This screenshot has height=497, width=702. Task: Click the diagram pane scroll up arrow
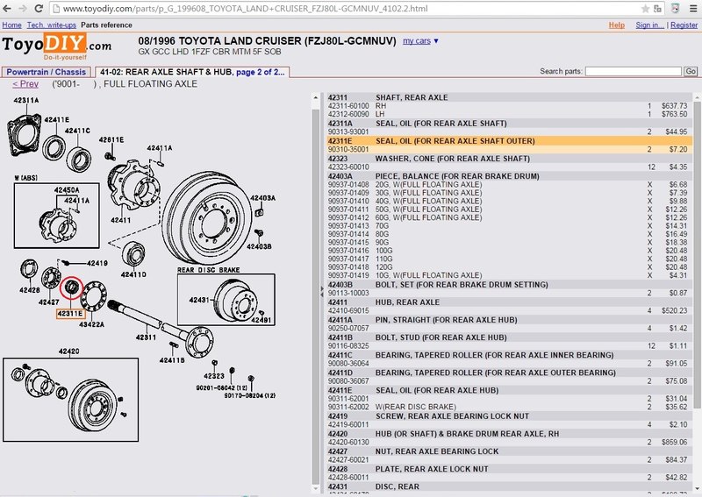click(316, 97)
